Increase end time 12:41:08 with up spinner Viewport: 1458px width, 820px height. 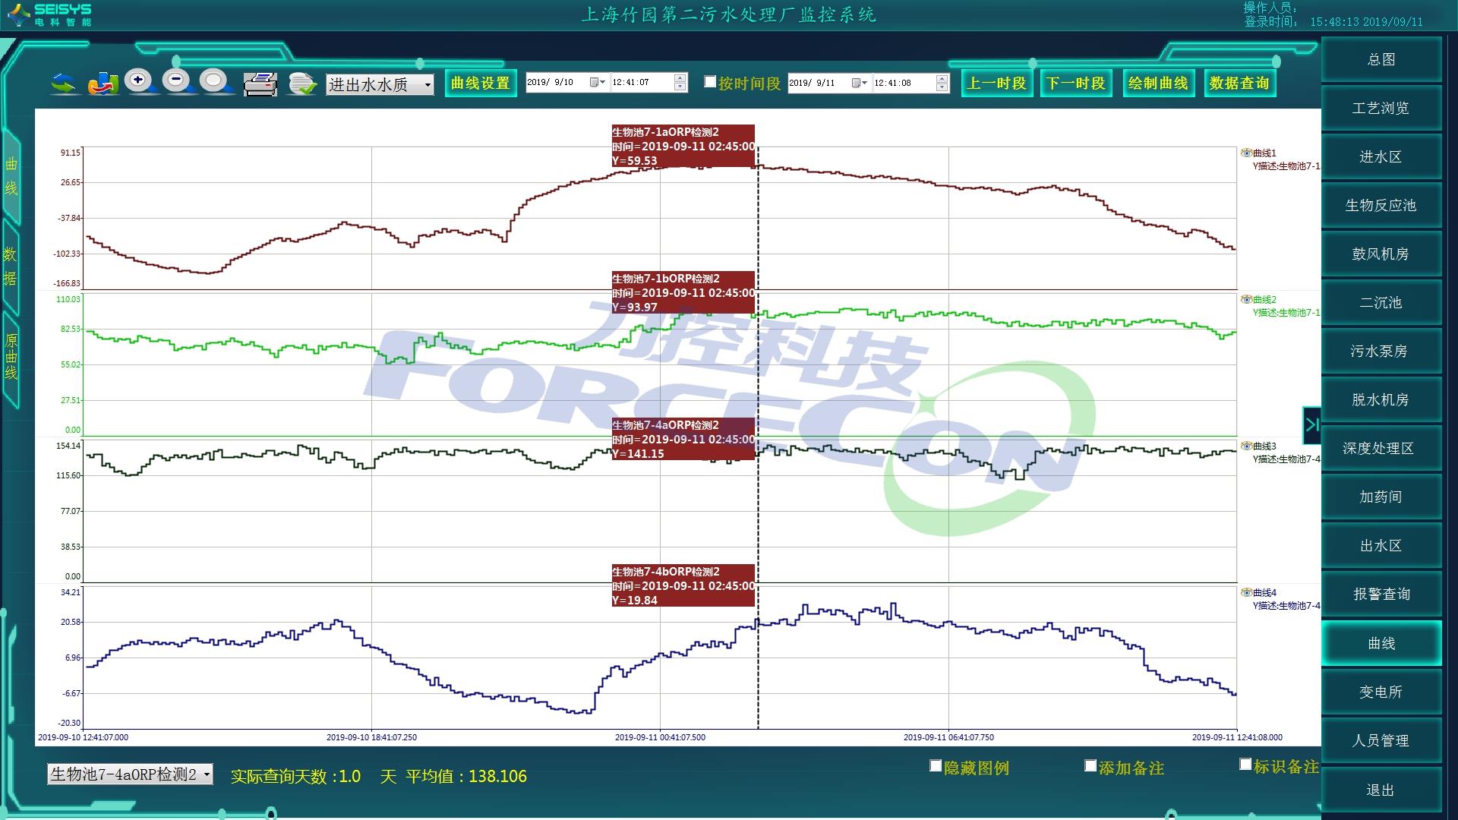pos(942,78)
